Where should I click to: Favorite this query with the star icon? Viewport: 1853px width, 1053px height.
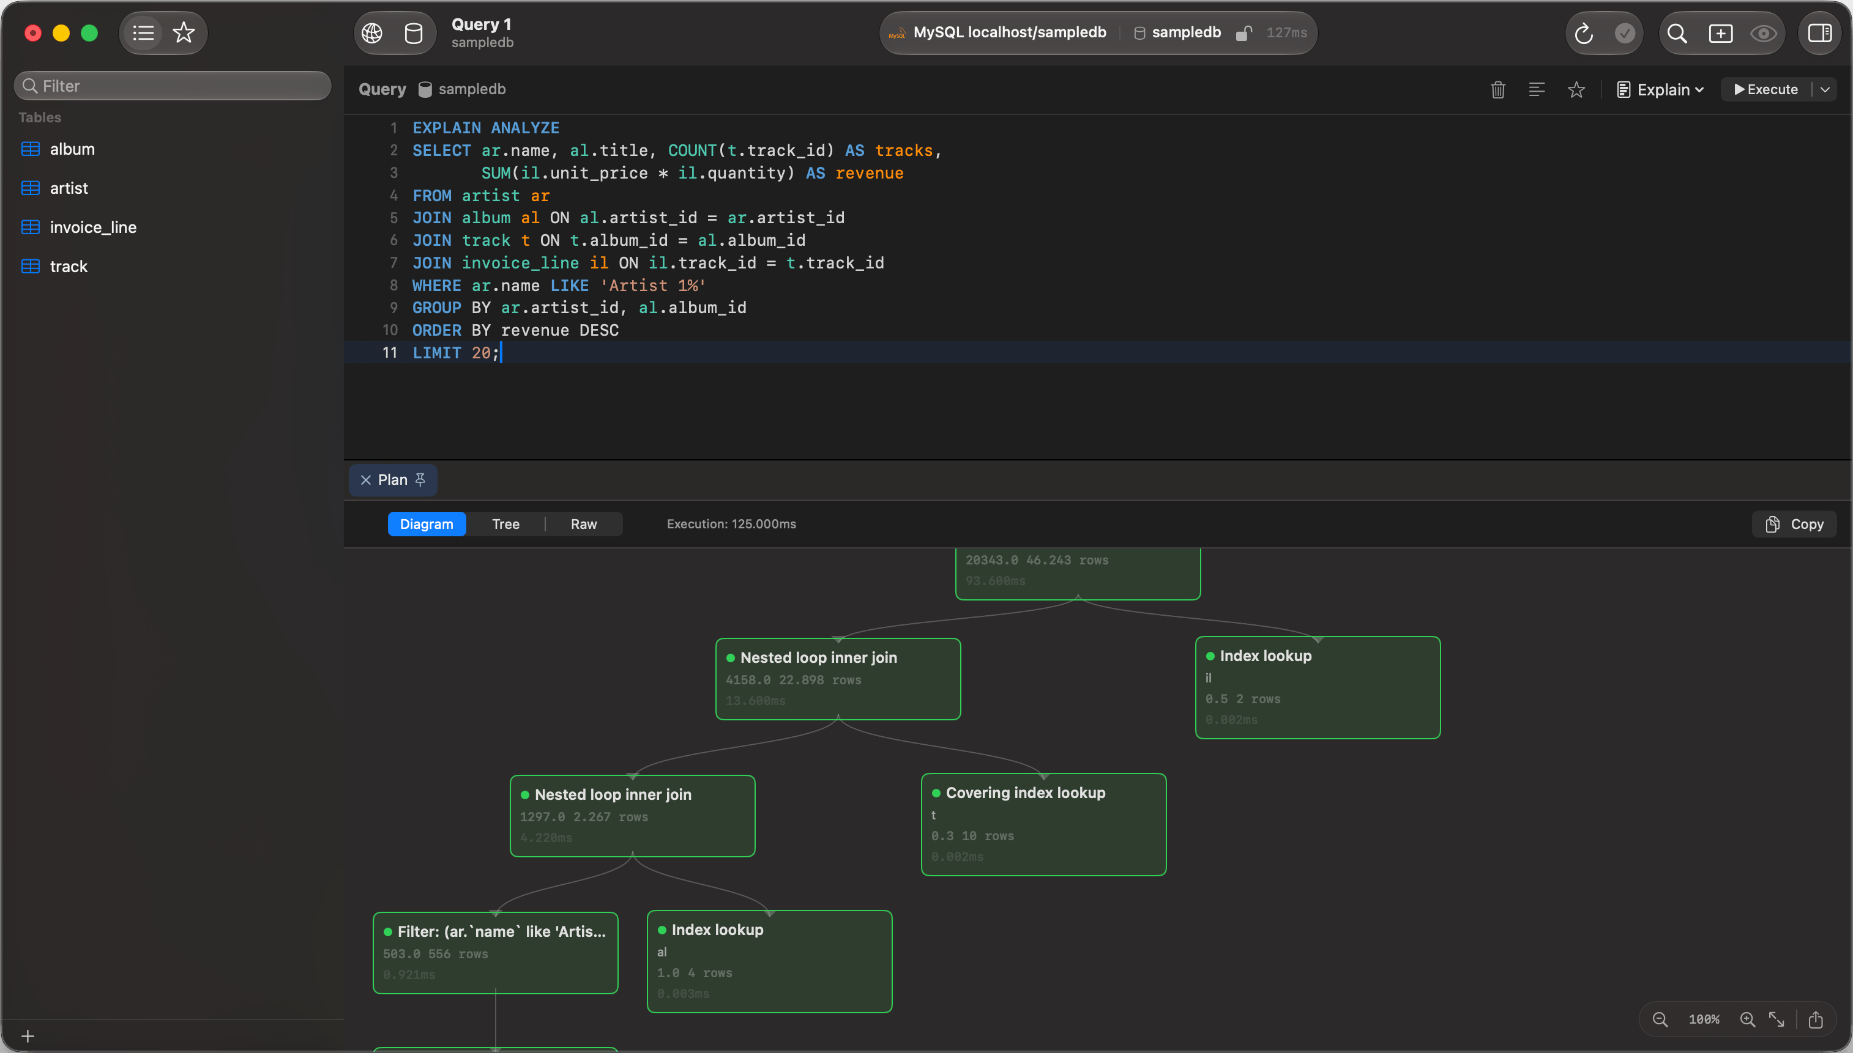[x=1576, y=90]
